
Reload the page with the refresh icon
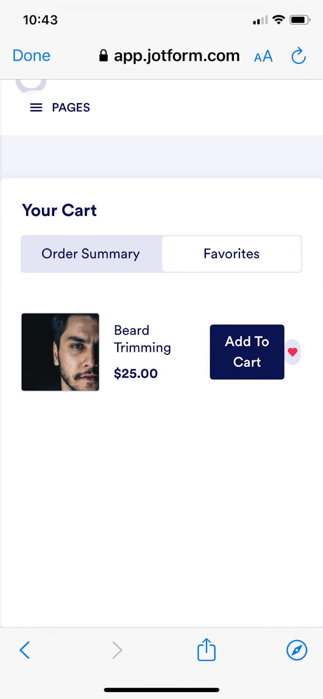[299, 56]
